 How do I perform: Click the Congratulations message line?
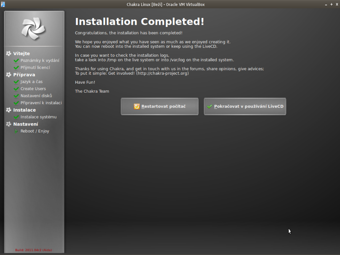128,33
